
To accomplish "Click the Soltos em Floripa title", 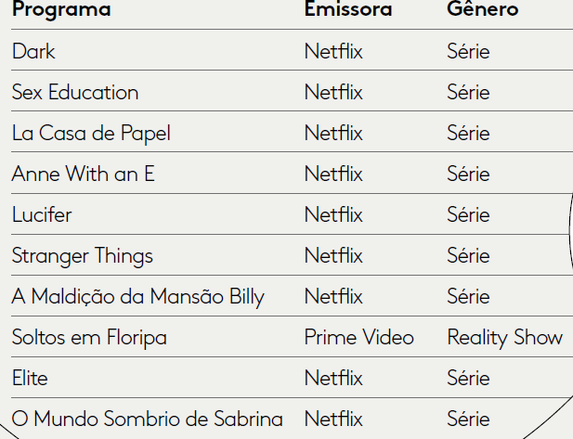I will (89, 337).
